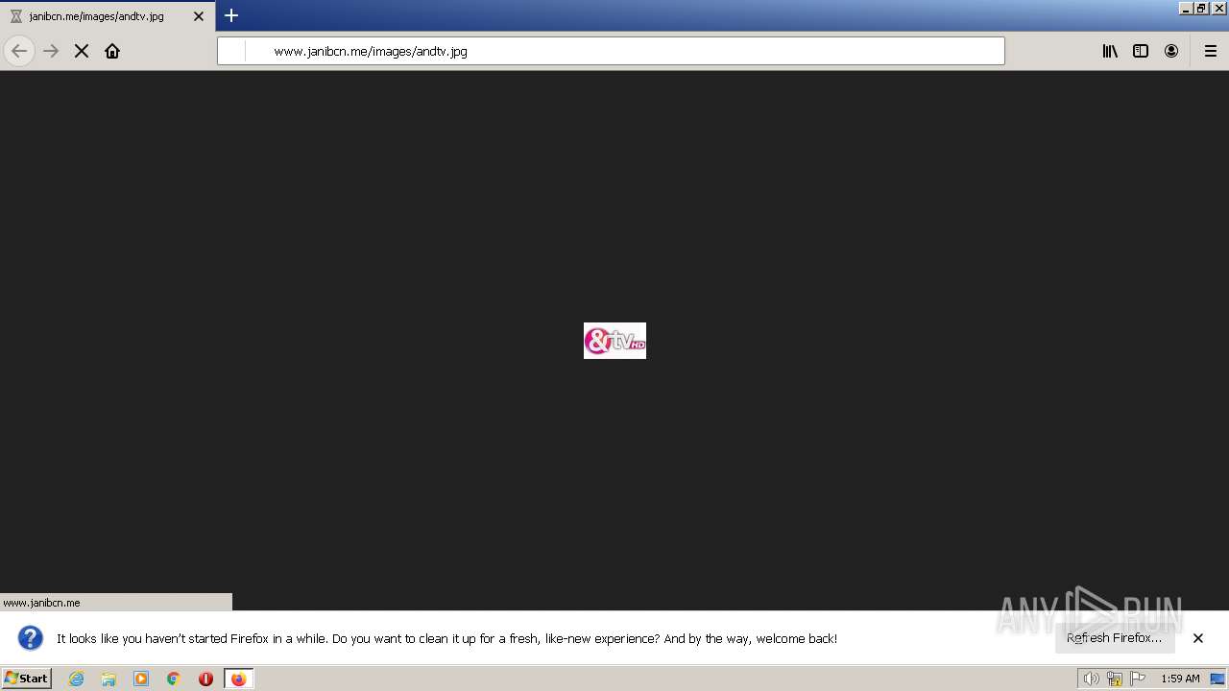This screenshot has width=1229, height=691.
Task: Open Windows Explorer folder from taskbar
Action: pyautogui.click(x=108, y=679)
